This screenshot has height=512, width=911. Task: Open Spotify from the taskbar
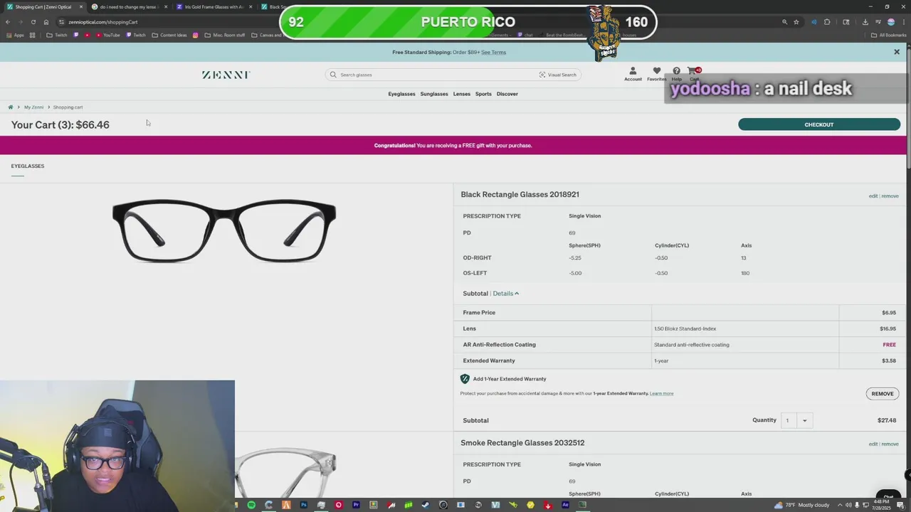251,505
